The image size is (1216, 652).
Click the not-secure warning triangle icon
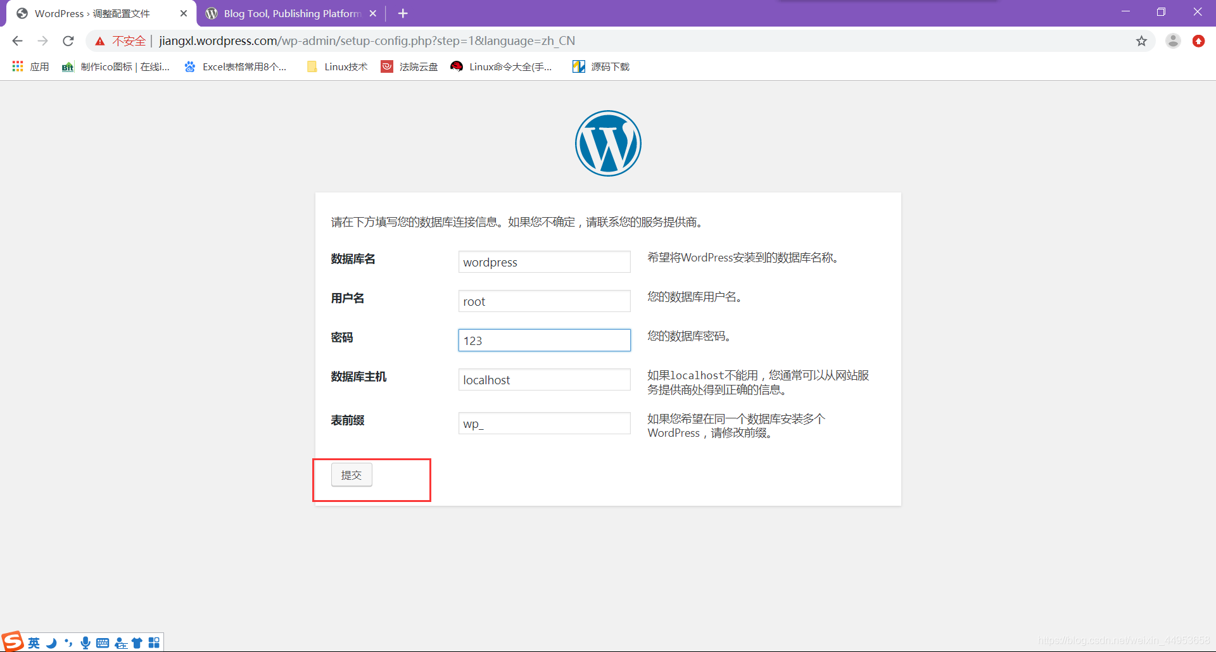pyautogui.click(x=100, y=41)
